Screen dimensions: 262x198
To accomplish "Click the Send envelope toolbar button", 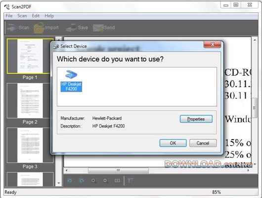I will coord(104,28).
